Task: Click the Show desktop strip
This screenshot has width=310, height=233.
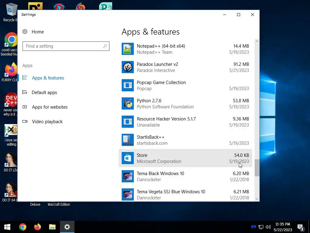Action: (x=309, y=227)
